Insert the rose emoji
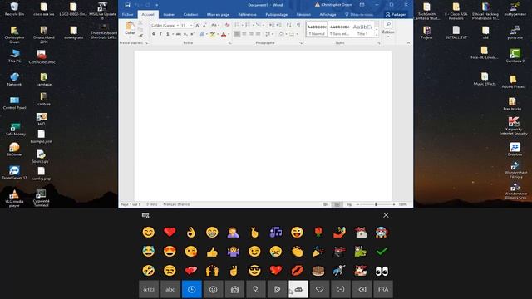Screen dimensions: 532x299 click(318, 233)
